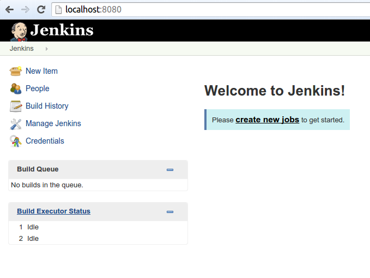Click the browser back arrow
Screen dimensions: 370x278
click(x=9, y=10)
